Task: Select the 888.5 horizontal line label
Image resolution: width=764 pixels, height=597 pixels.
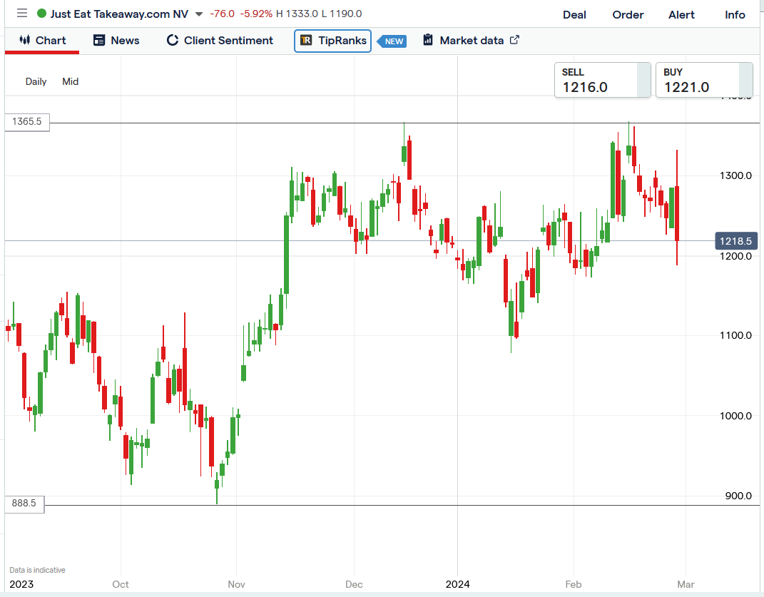Action: pyautogui.click(x=24, y=504)
